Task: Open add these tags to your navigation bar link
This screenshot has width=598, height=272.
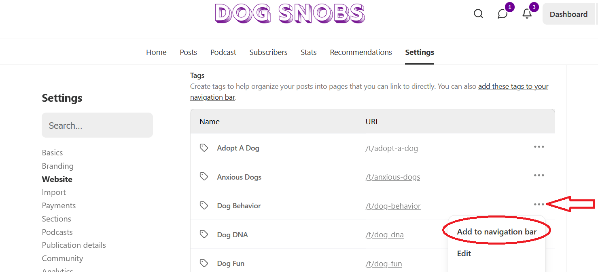Action: tap(513, 86)
